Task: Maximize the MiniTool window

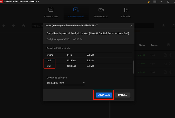Action: pyautogui.click(x=168, y=2)
